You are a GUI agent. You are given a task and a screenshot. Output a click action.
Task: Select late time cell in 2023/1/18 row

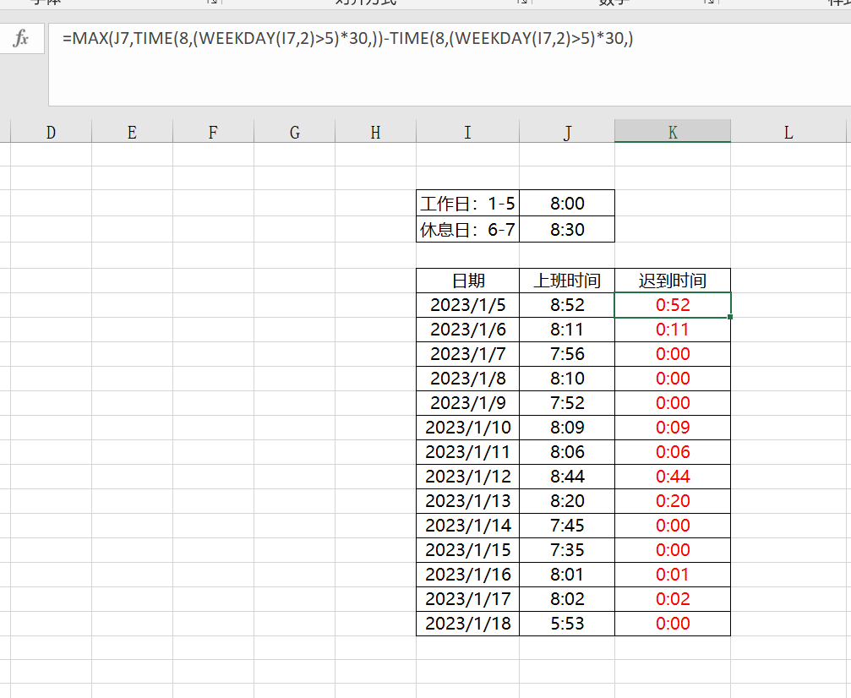(673, 623)
